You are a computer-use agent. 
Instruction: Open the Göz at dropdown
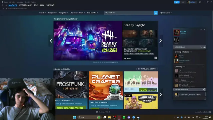point(42,13)
